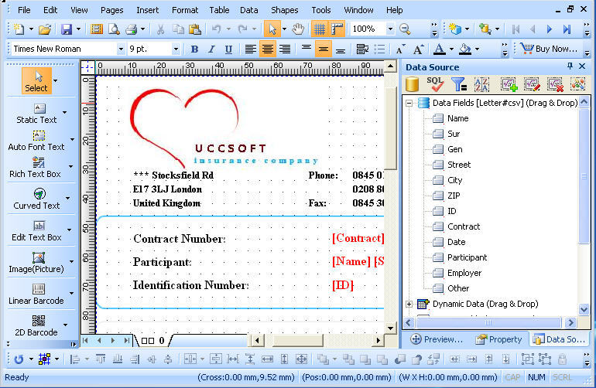The height and width of the screenshot is (388, 596).
Task: Toggle vertical middle alignment
Action: coord(323,49)
